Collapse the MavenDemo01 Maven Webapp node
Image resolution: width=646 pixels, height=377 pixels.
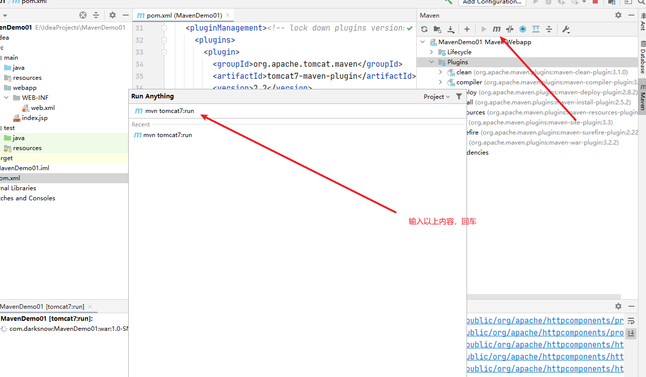(x=422, y=42)
